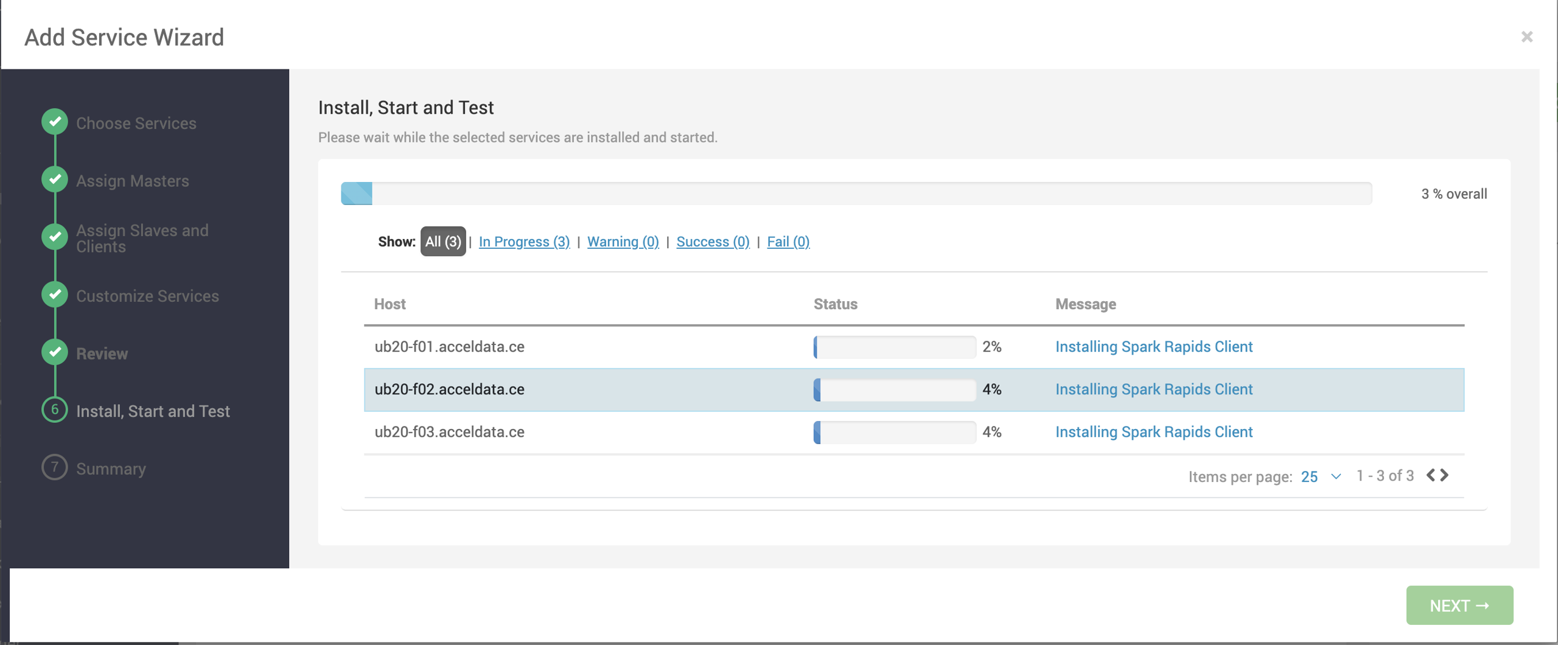Filter hosts by Warning (0)
This screenshot has width=1558, height=645.
point(623,242)
